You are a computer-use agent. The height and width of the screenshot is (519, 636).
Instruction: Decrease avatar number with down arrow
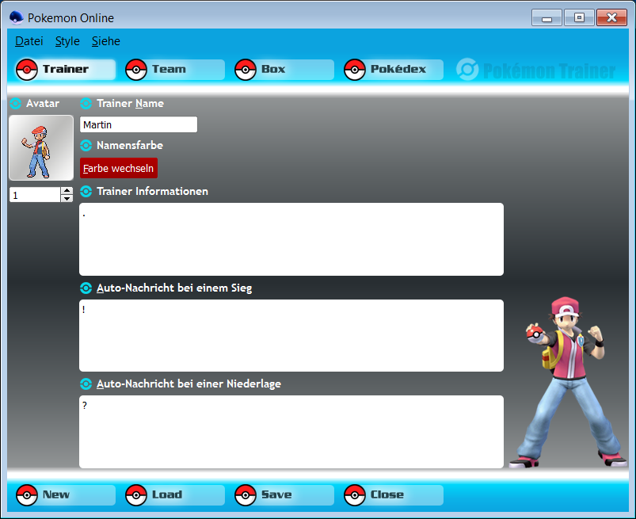pos(67,198)
